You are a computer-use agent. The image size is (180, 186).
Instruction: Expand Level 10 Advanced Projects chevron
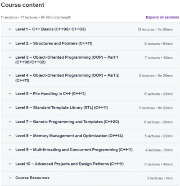tap(10, 164)
